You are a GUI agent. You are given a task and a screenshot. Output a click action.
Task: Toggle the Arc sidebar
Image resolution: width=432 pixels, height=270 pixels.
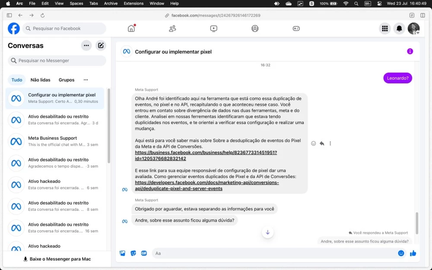coord(10,16)
